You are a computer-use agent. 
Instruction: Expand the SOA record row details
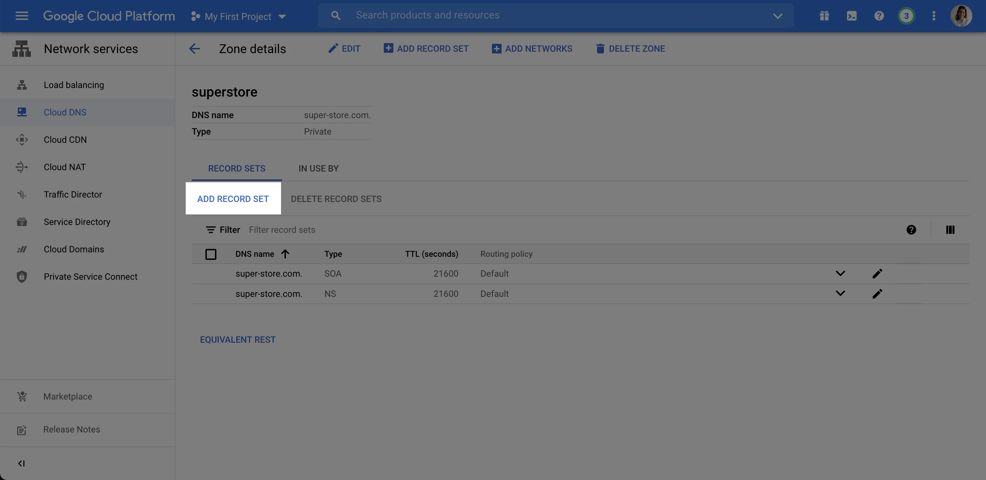[x=840, y=273]
